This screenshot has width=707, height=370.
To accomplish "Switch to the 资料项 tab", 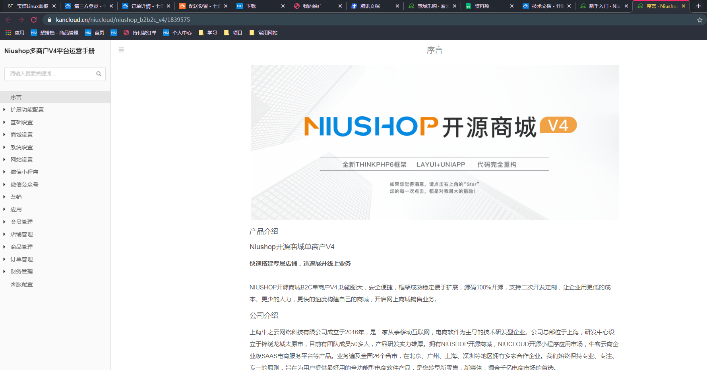I will (489, 6).
